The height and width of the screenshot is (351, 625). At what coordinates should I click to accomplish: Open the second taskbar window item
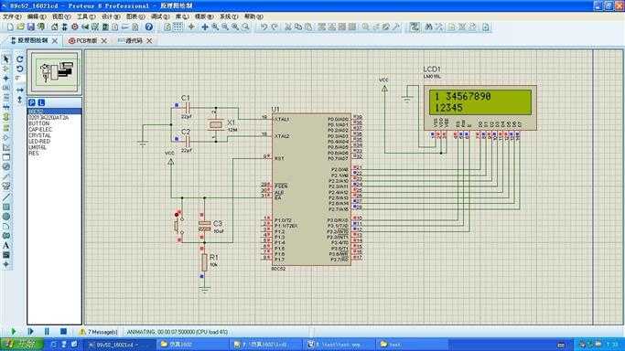(x=192, y=345)
